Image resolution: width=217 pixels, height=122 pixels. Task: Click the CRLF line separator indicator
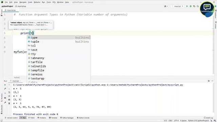(170, 121)
